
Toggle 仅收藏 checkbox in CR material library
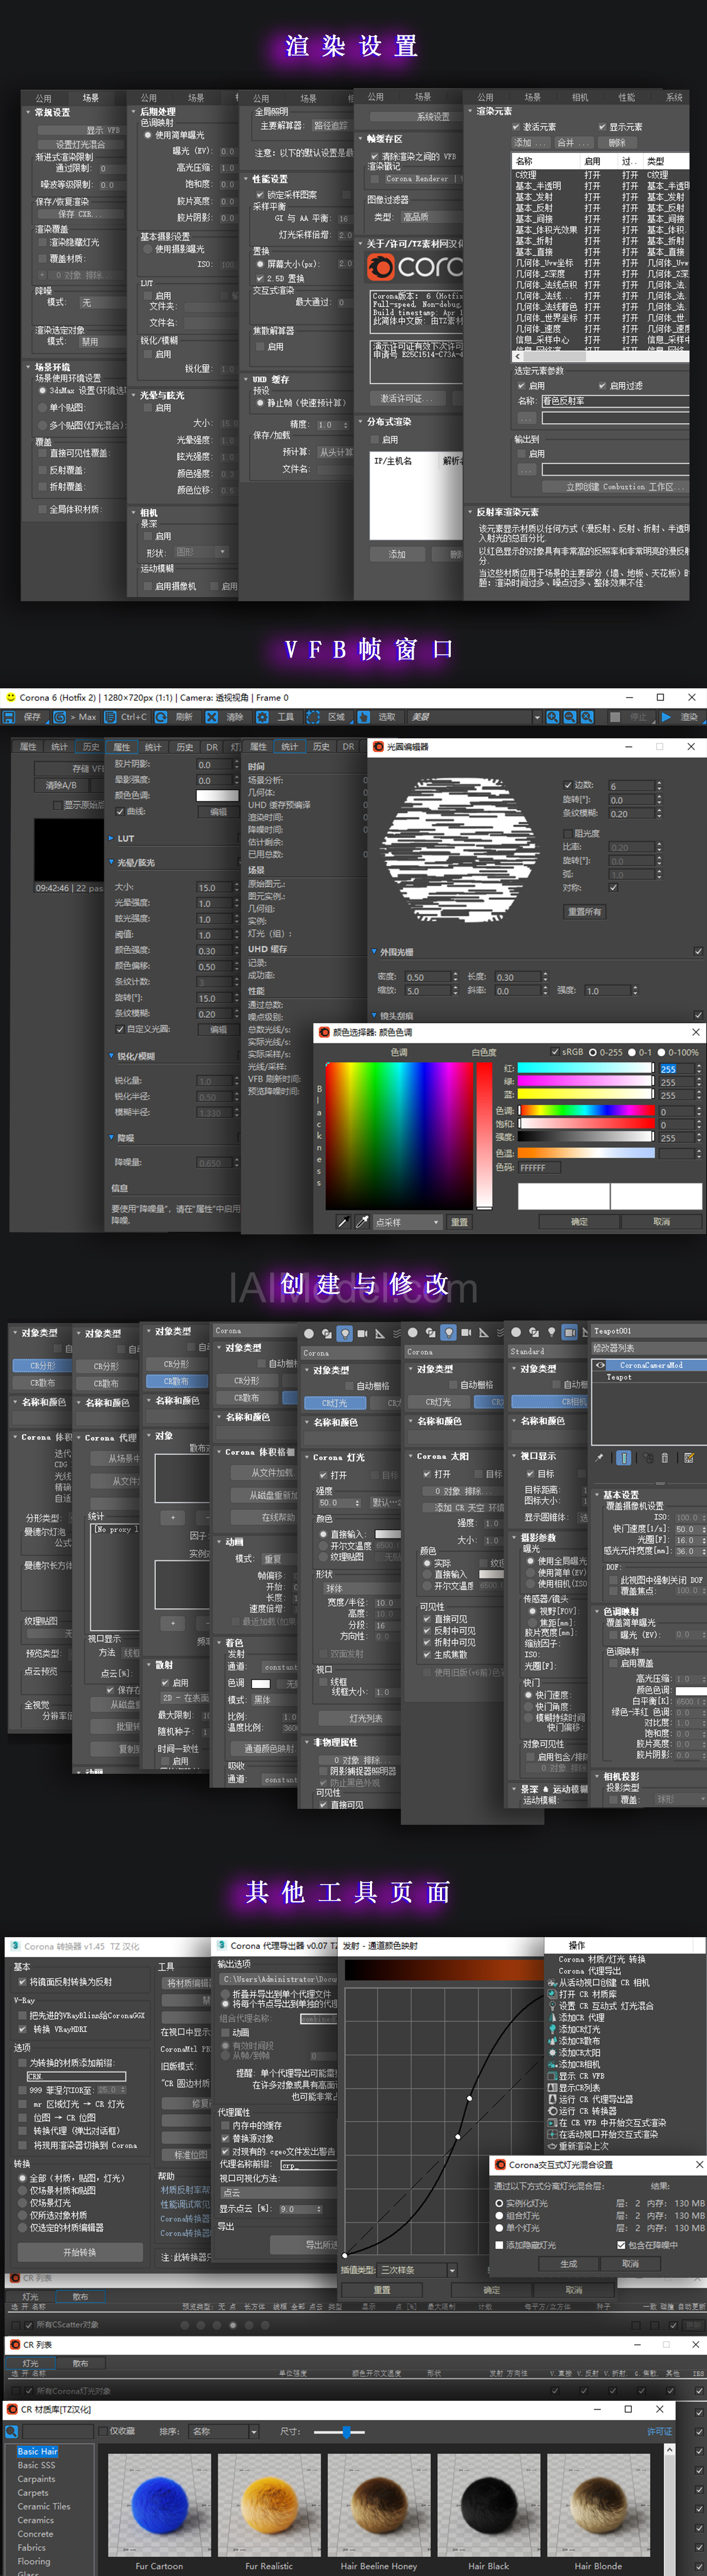click(102, 2431)
